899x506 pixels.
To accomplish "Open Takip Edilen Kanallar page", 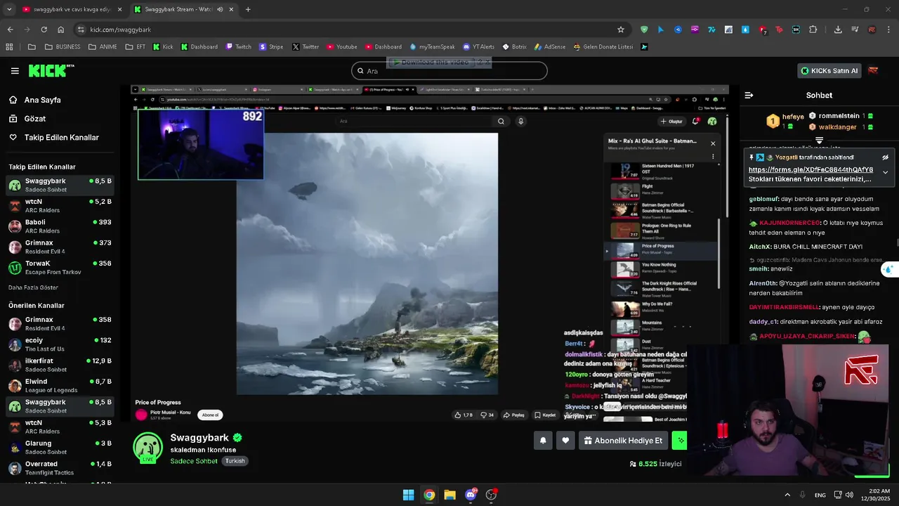I will pyautogui.click(x=60, y=138).
